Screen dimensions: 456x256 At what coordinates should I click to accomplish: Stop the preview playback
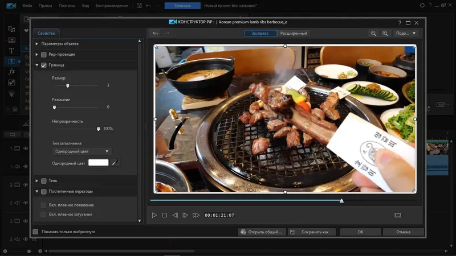pos(165,215)
